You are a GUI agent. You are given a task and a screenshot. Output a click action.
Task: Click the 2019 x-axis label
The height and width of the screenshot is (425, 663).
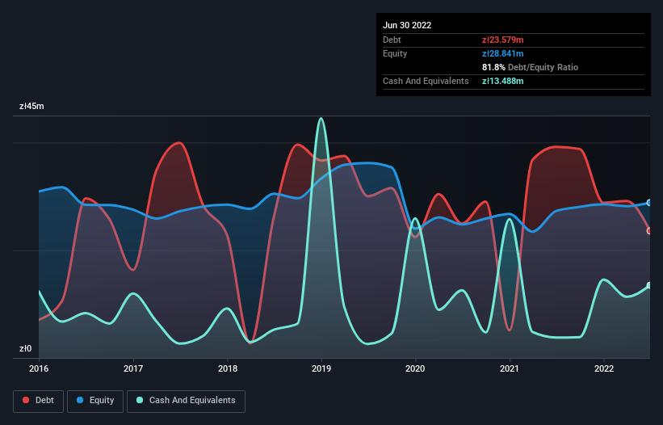321,368
